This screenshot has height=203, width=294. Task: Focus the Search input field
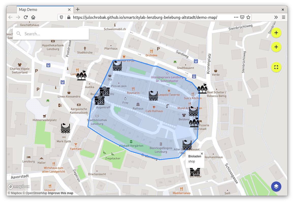(51, 34)
